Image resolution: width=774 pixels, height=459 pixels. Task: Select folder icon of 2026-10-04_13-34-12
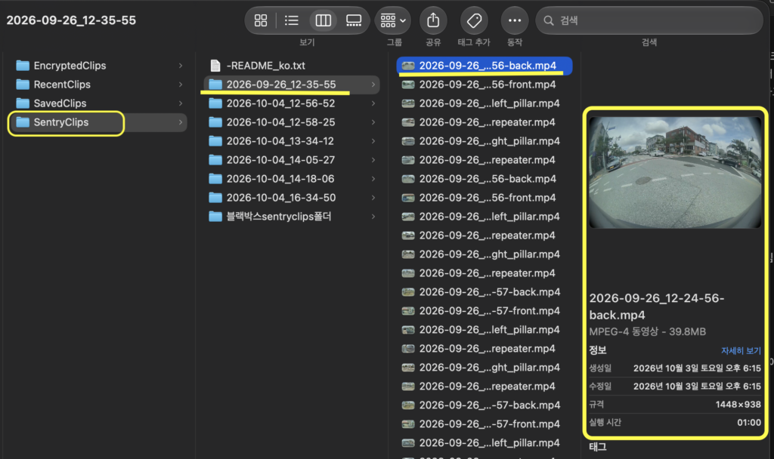tap(215, 141)
